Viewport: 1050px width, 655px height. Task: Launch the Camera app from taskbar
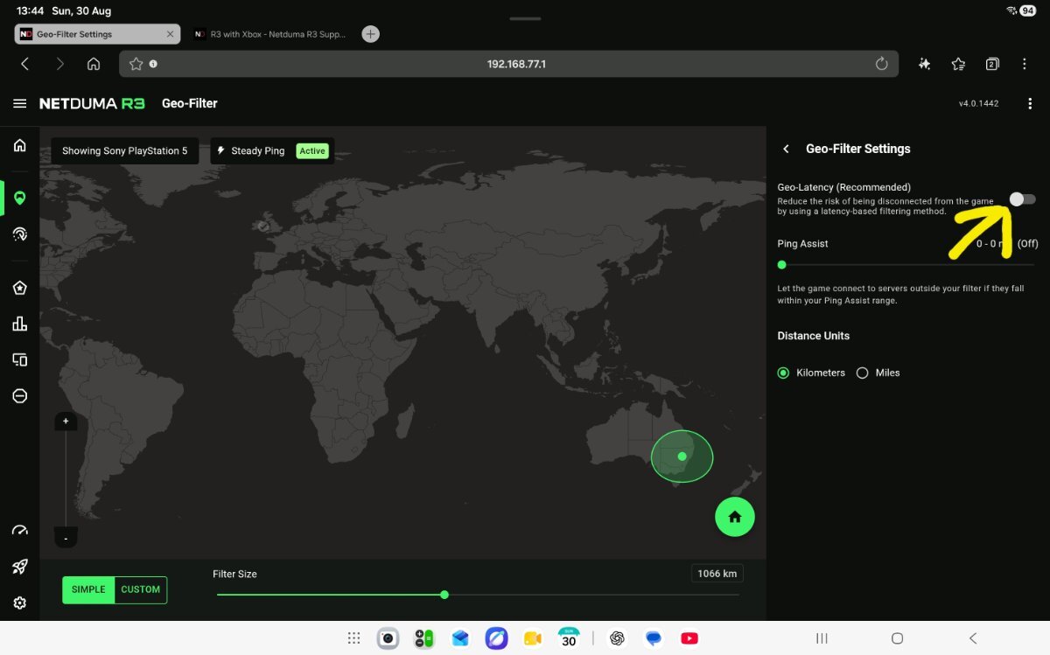pos(388,638)
